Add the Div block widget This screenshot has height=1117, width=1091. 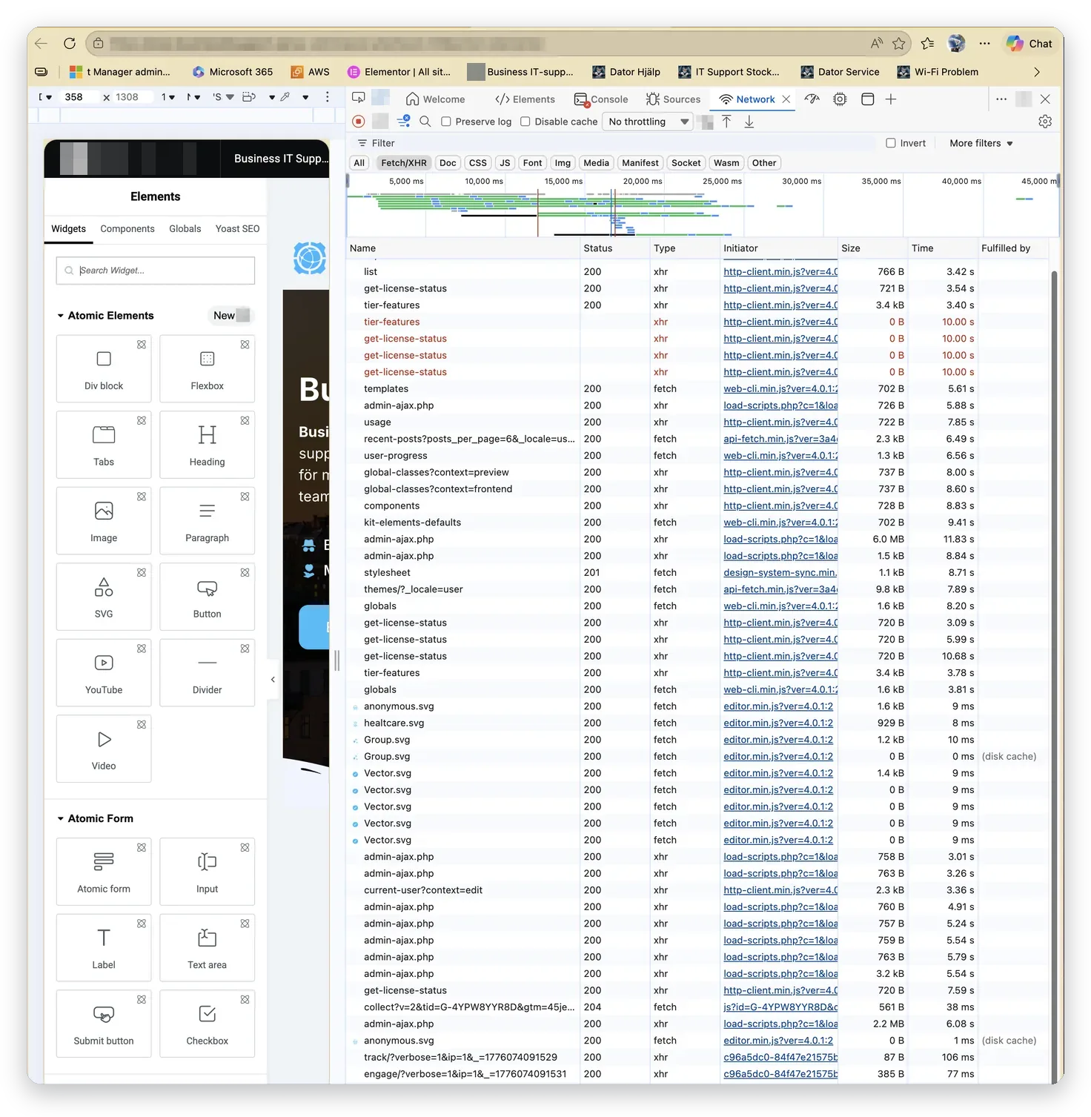click(104, 369)
